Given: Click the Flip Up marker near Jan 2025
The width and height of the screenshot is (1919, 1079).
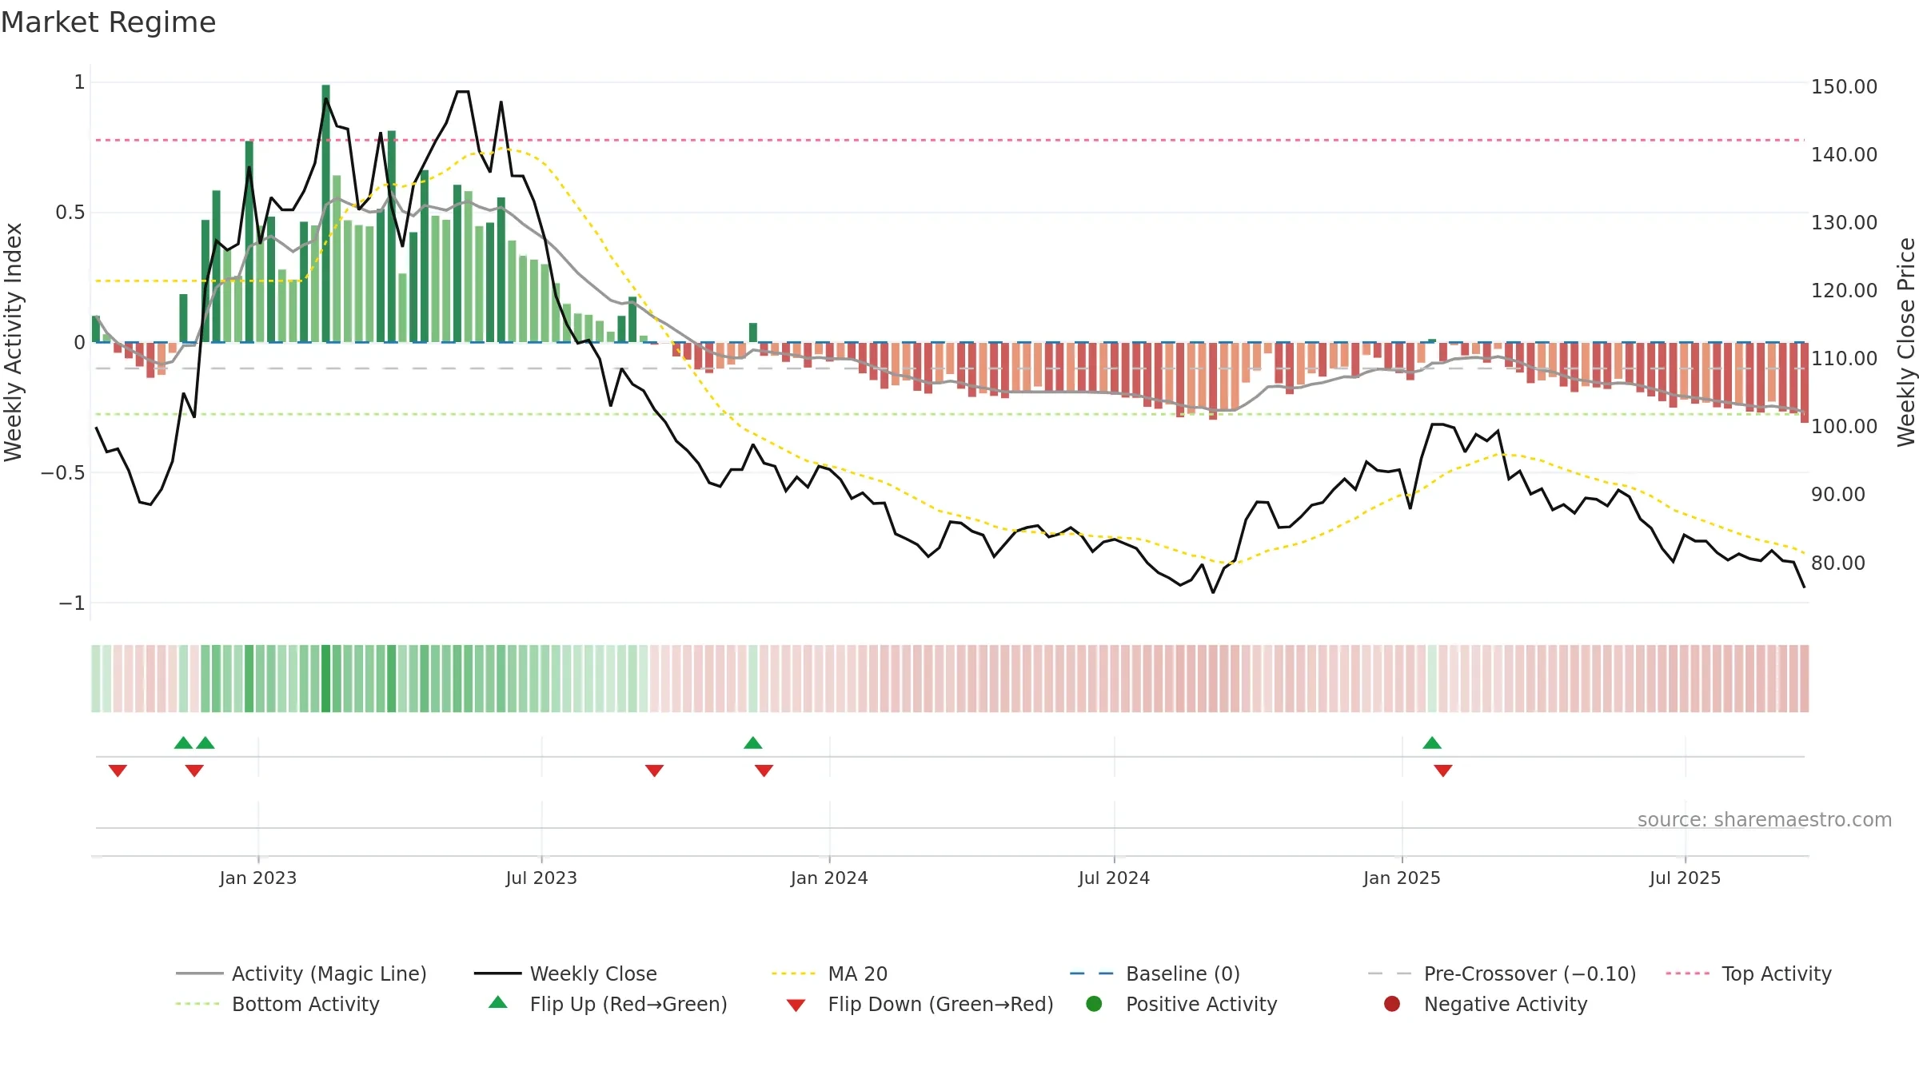Looking at the screenshot, I should pos(1432,743).
